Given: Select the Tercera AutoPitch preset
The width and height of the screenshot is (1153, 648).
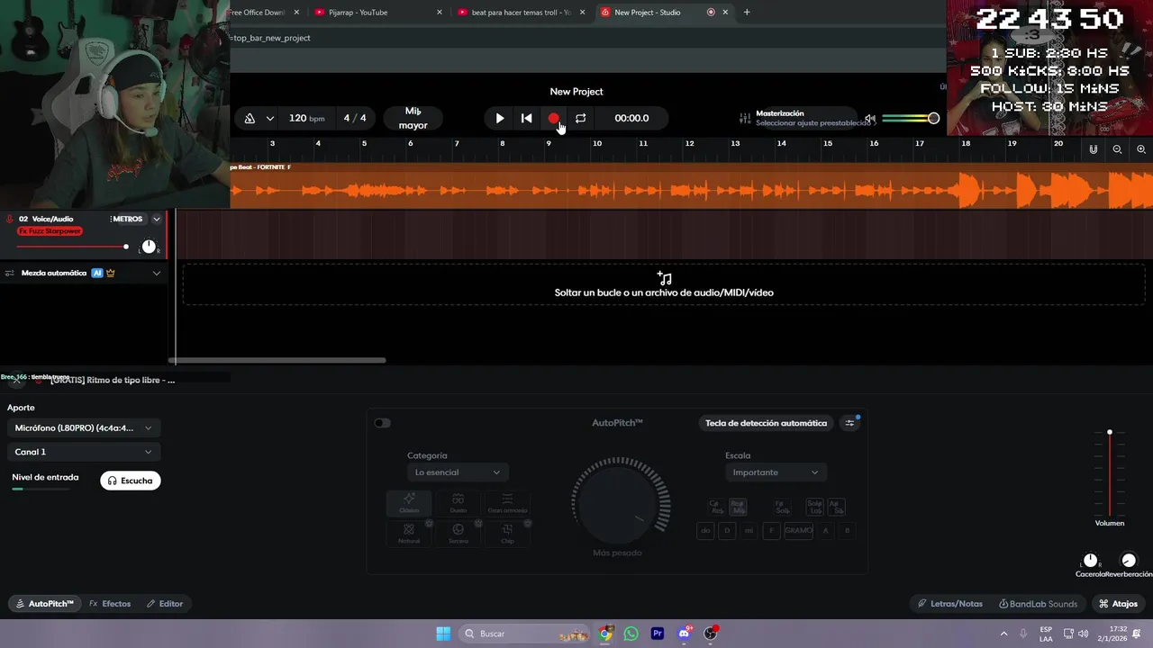Looking at the screenshot, I should [x=458, y=534].
